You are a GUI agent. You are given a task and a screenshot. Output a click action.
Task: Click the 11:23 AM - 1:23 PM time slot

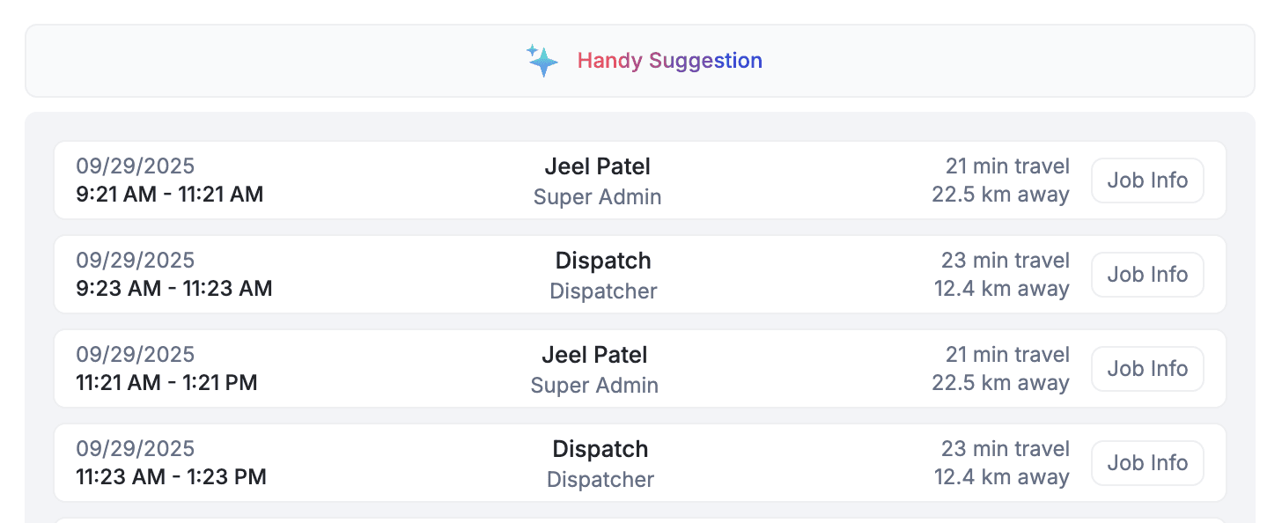pos(171,476)
